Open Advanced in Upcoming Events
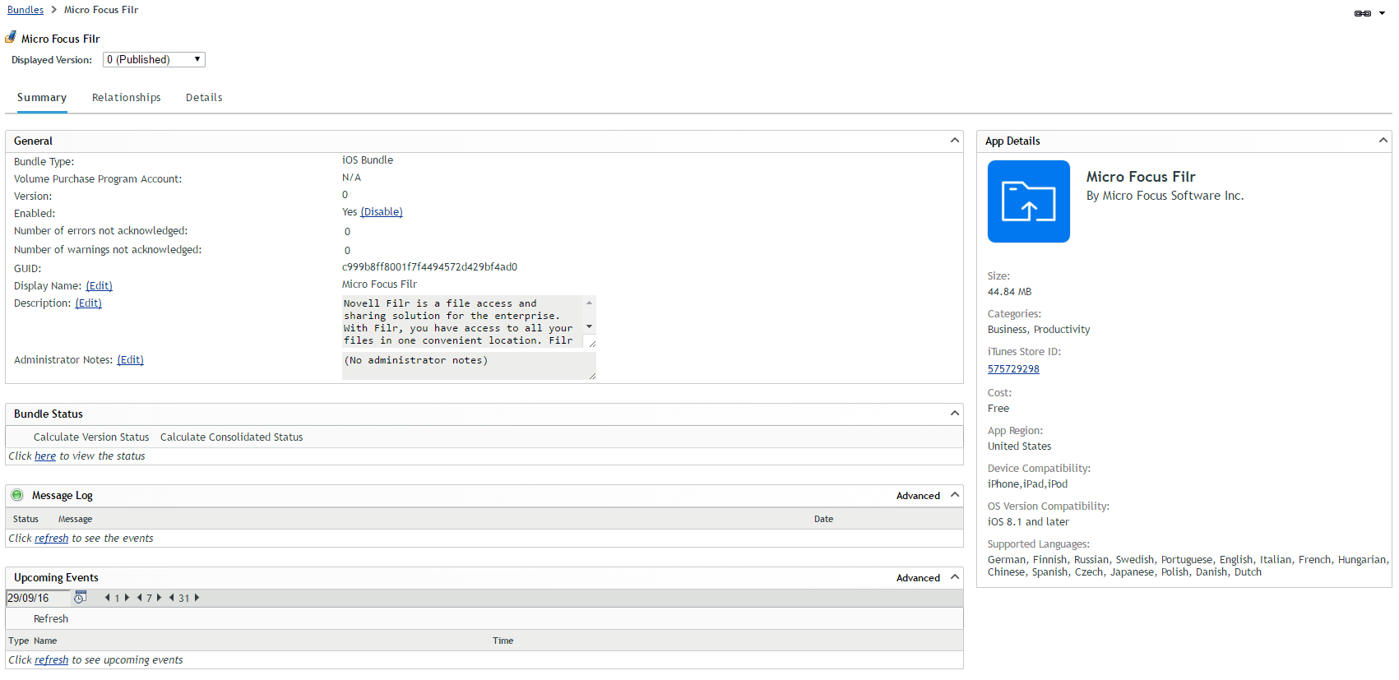1399x680 pixels. pyautogui.click(x=918, y=578)
